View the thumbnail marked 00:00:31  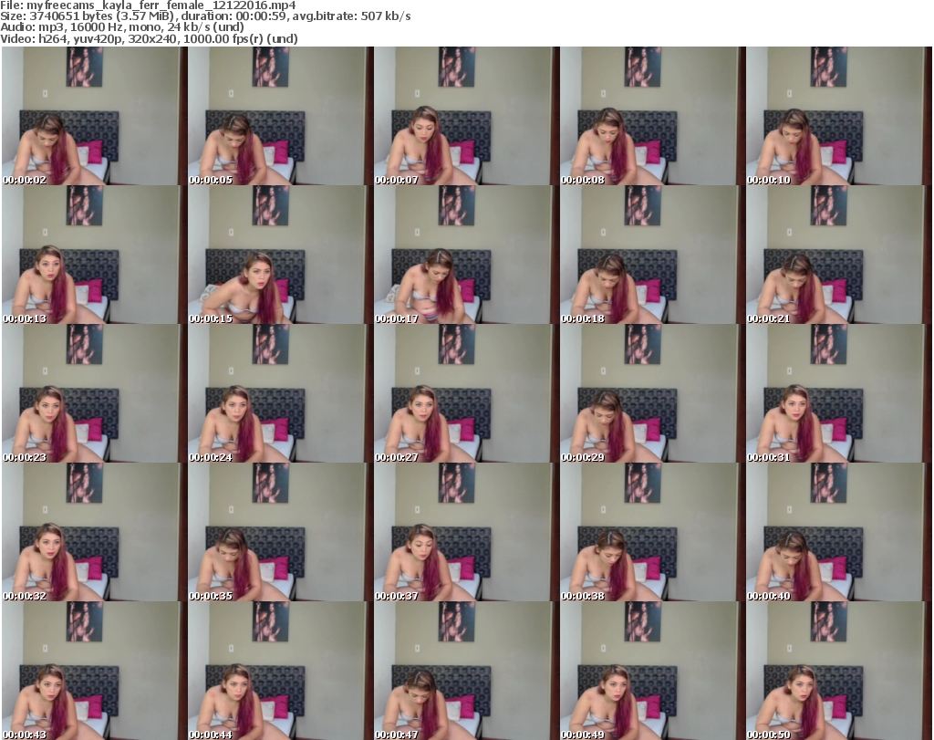(839, 394)
